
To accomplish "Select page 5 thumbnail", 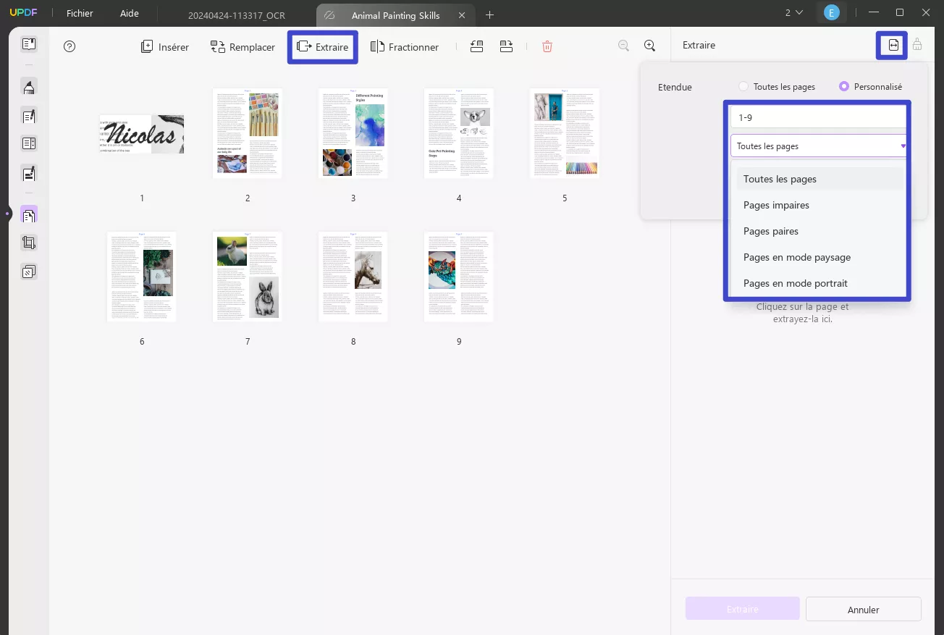I will pyautogui.click(x=565, y=133).
